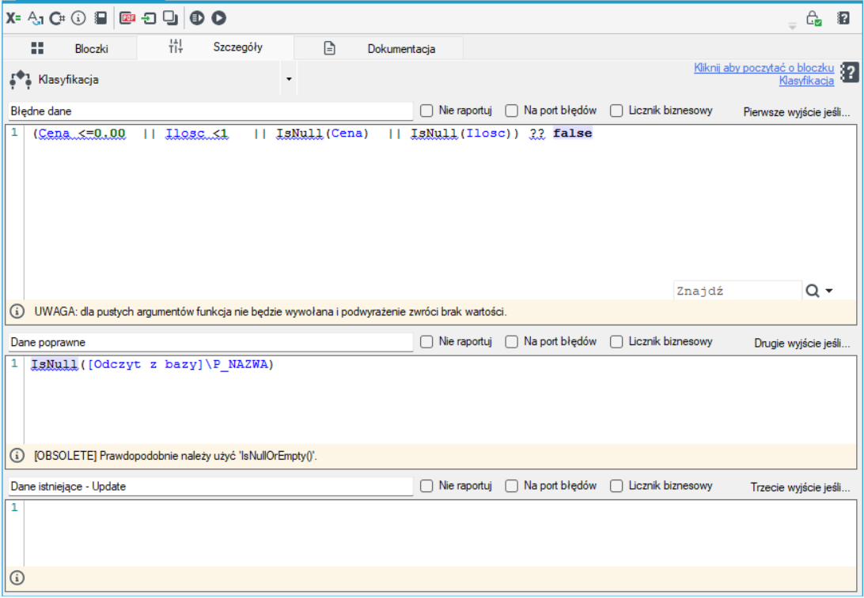This screenshot has height=598, width=864.
Task: Switch to the Bloczki tab
Action: (70, 48)
